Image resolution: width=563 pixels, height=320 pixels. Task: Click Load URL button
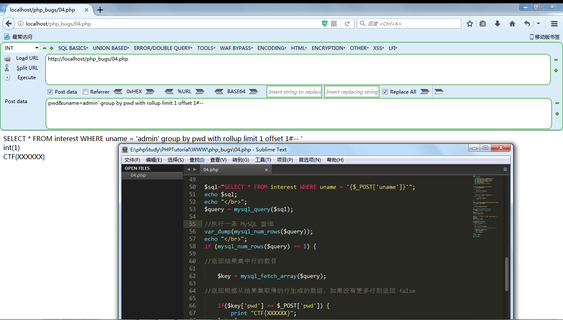[x=27, y=58]
